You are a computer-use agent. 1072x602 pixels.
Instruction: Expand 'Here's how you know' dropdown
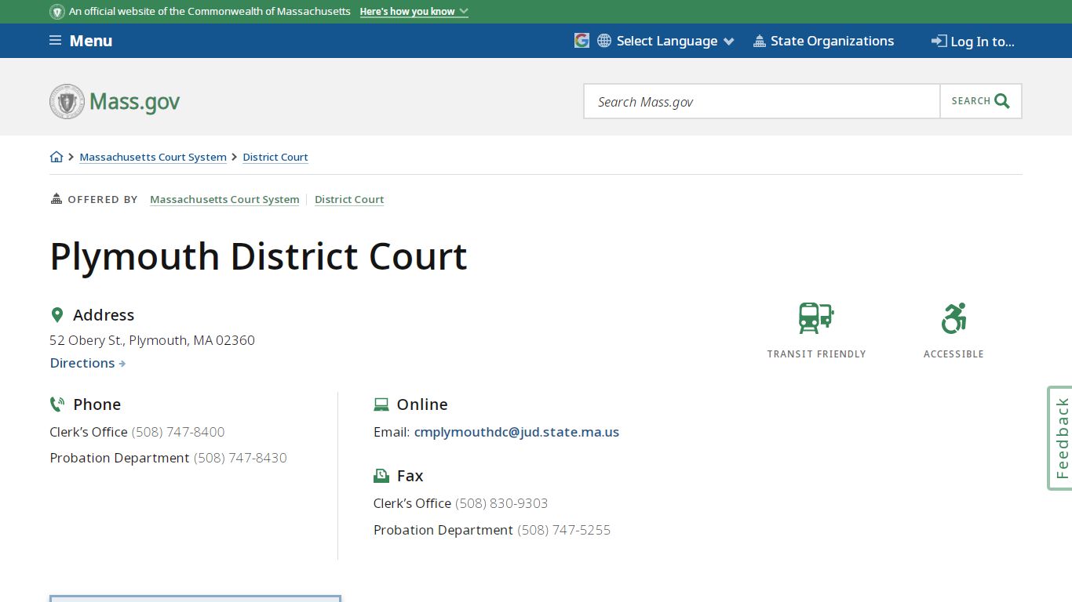point(414,12)
